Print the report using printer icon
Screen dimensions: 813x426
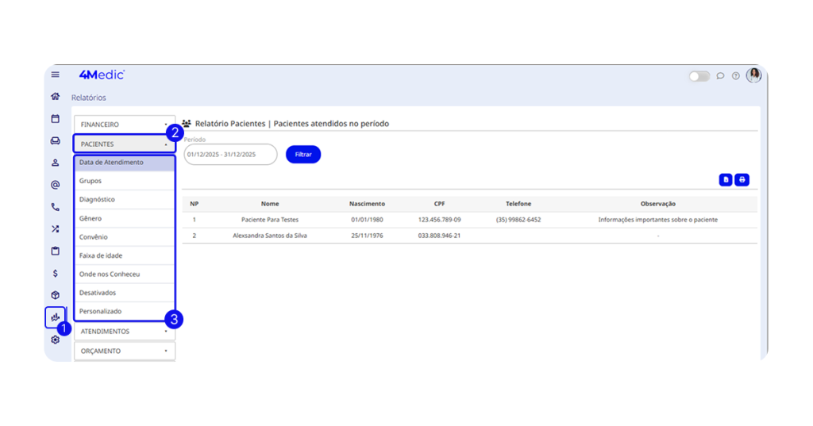coord(742,180)
